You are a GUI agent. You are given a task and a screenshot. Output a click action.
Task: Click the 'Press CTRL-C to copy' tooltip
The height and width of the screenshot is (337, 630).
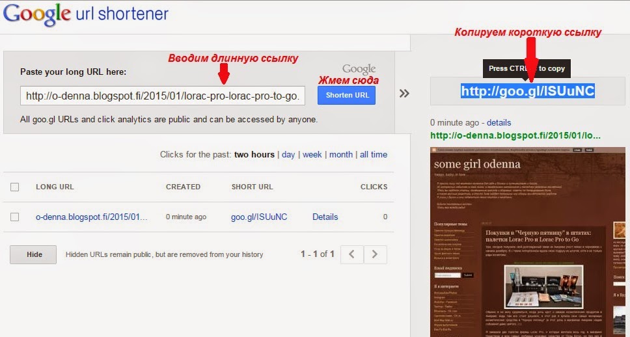coord(527,68)
